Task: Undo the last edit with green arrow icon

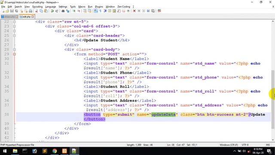Action: click(x=52, y=11)
